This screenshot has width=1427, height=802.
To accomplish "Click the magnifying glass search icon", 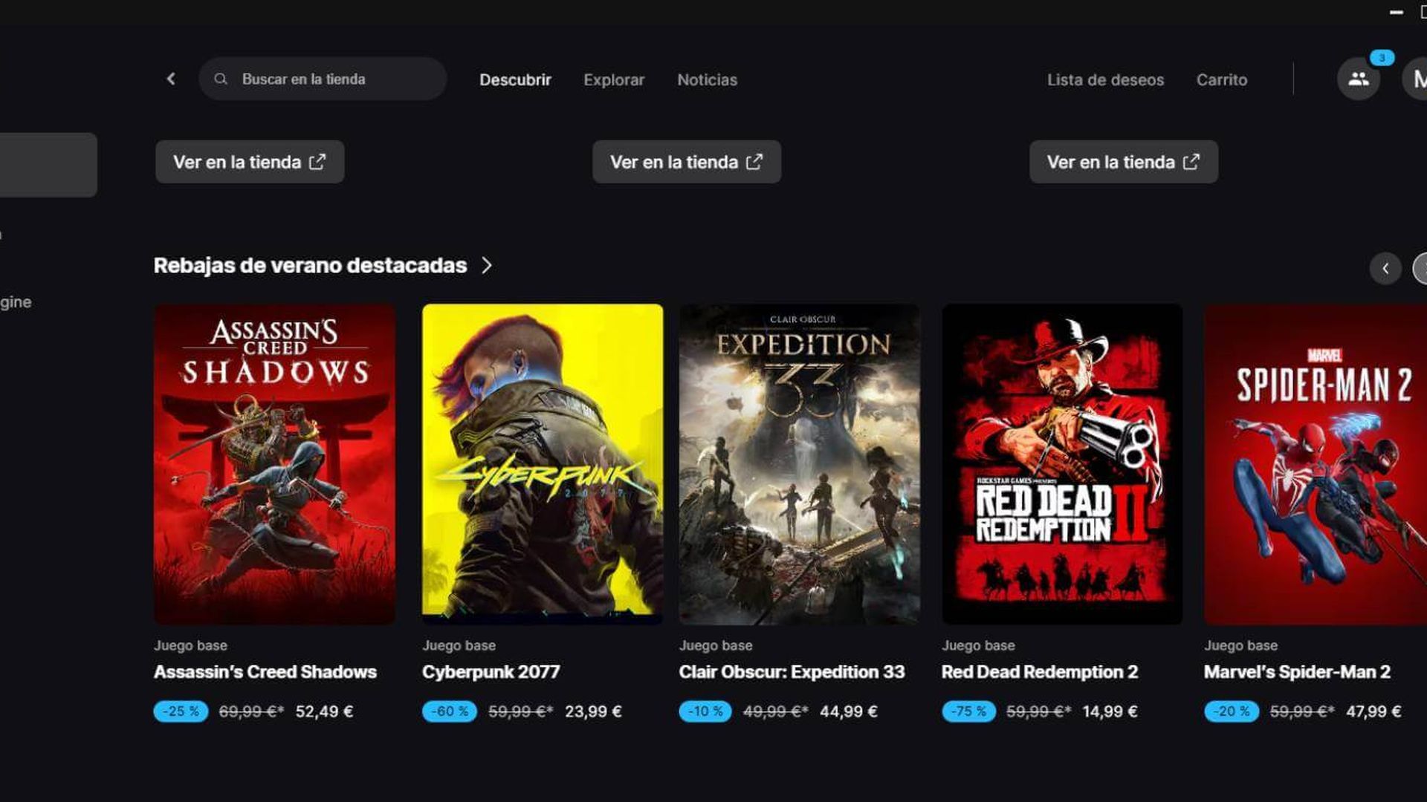I will coord(221,79).
